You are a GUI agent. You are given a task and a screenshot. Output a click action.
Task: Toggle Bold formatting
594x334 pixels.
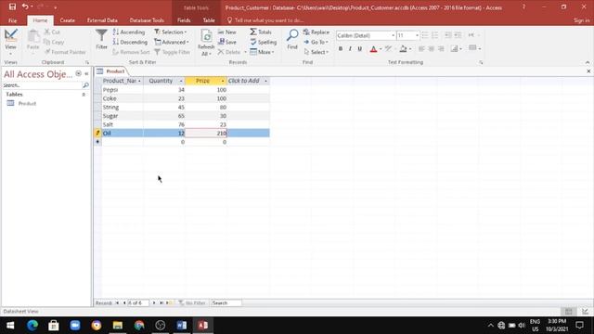[x=341, y=48]
